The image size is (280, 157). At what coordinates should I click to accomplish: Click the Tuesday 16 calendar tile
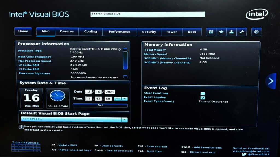click(x=31, y=98)
